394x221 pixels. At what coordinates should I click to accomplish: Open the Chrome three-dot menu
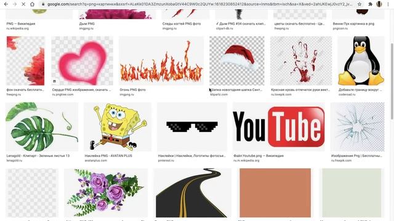(388, 4)
